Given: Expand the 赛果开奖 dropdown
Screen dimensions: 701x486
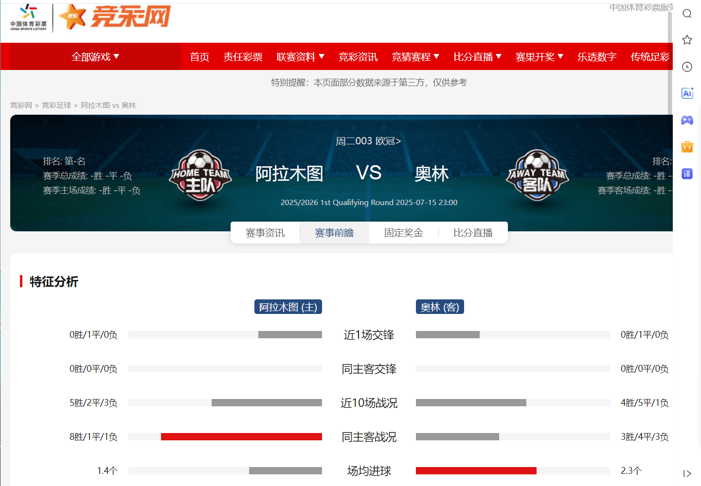Looking at the screenshot, I should coord(539,57).
